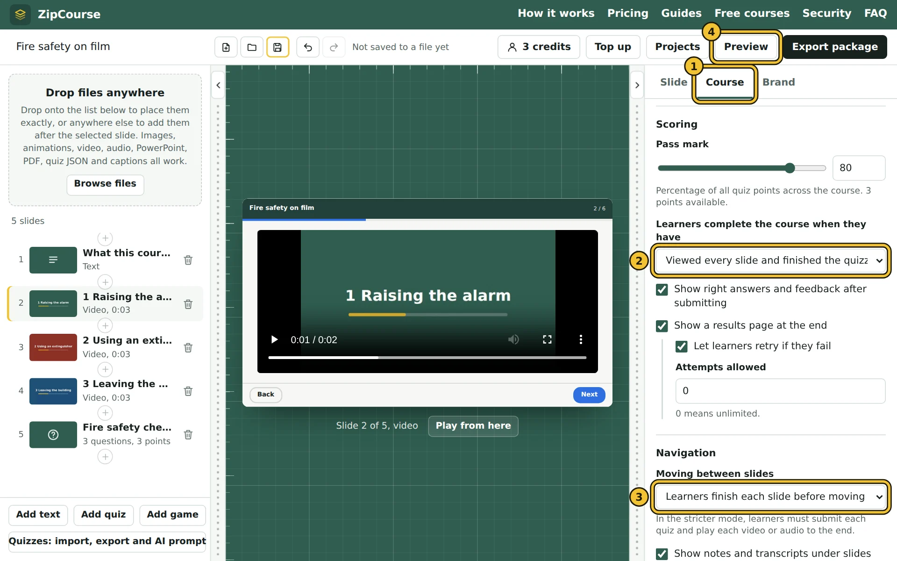
Task: Delete the '1 Raising the a...' slide
Action: 188,304
